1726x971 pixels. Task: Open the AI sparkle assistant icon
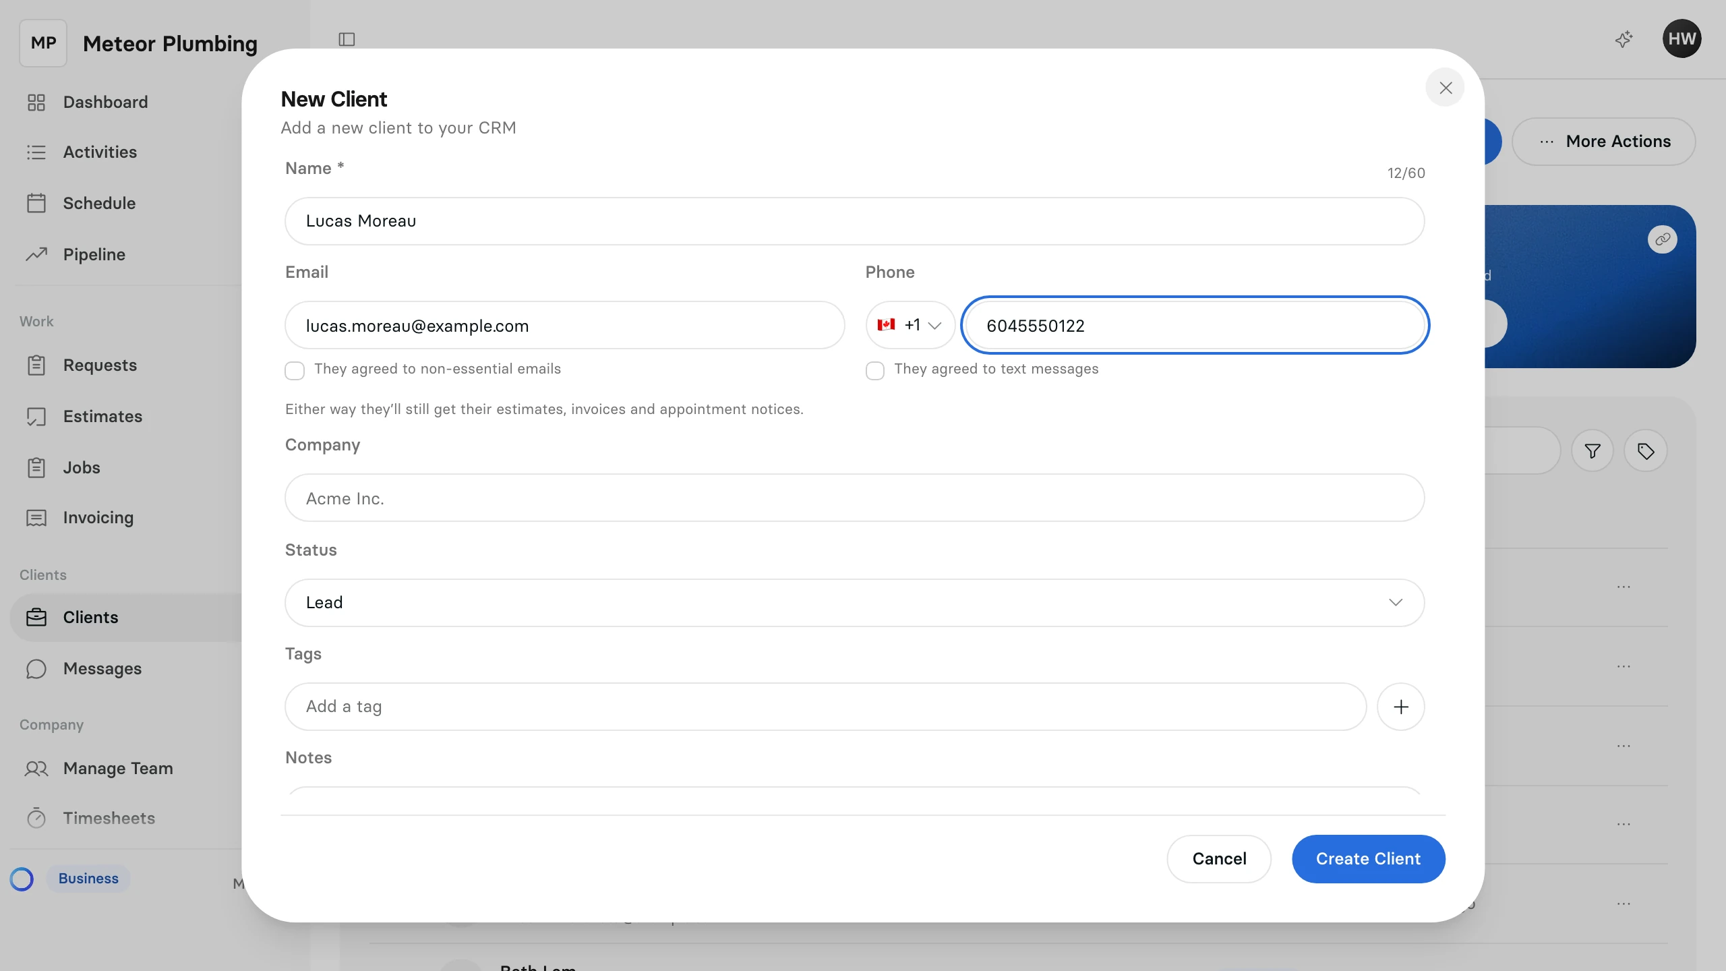[x=1624, y=39]
